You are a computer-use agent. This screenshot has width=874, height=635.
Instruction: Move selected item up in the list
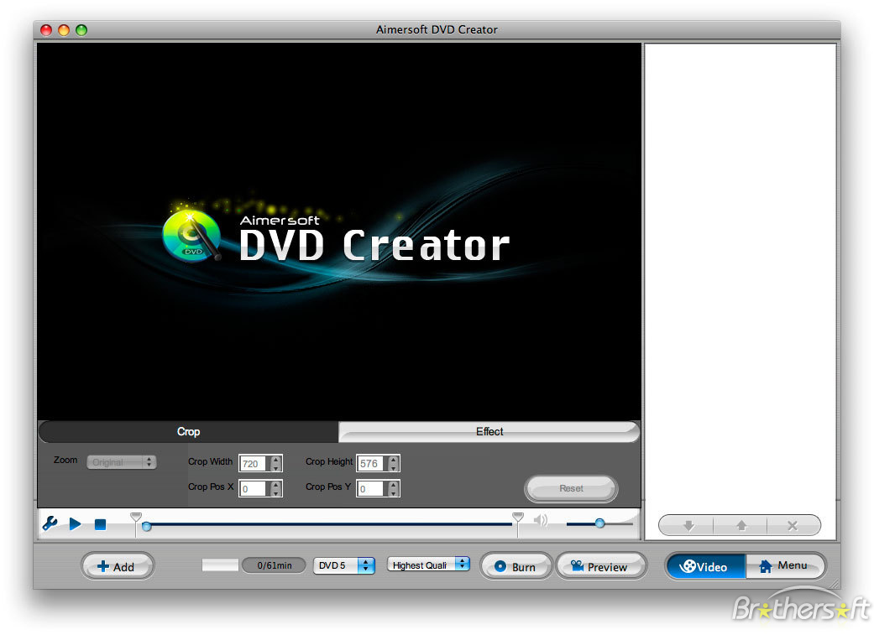click(x=741, y=525)
